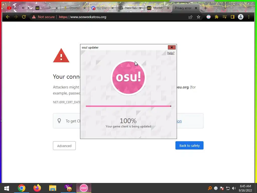Open the volume control in tray
The width and height of the screenshot is (257, 193).
[234, 188]
